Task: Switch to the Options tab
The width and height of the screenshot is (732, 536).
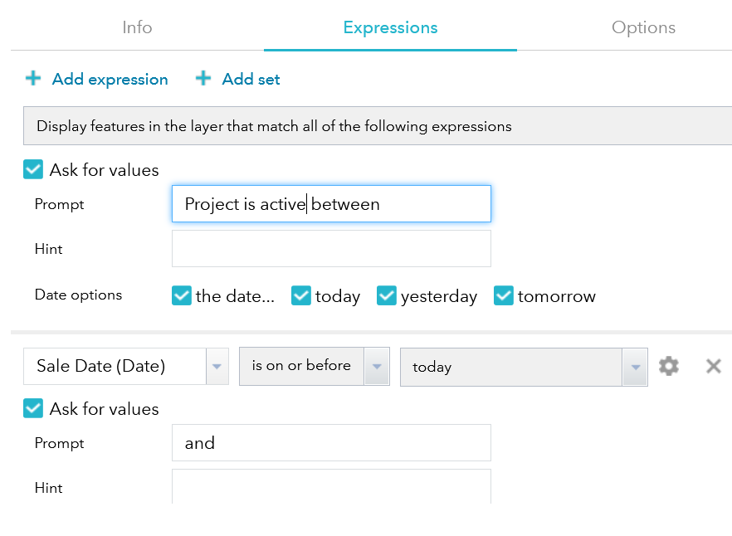Action: tap(643, 27)
